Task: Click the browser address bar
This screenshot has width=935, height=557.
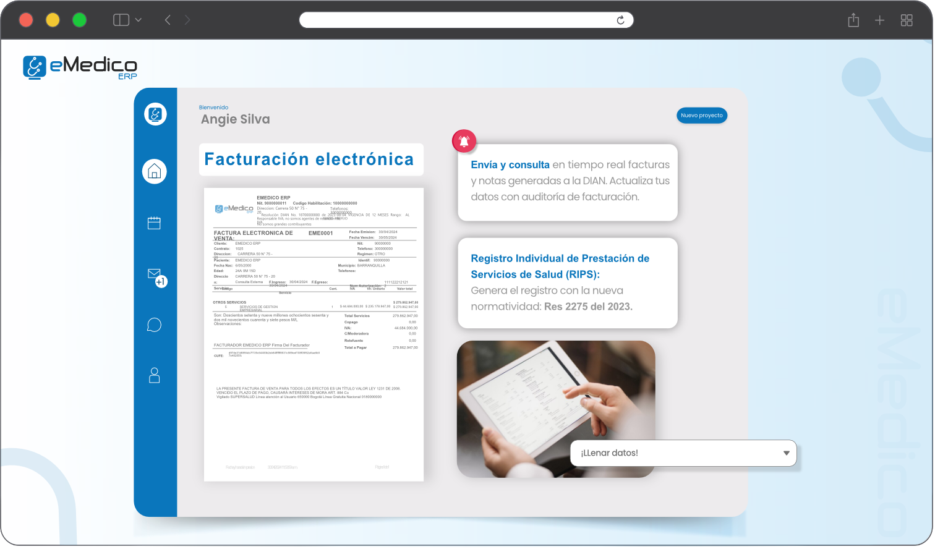Action: [x=466, y=20]
